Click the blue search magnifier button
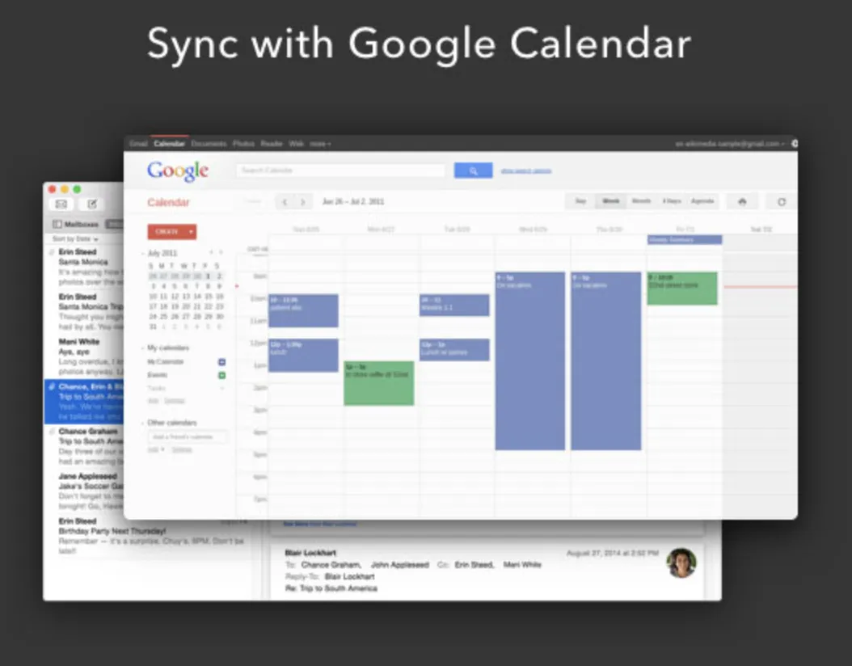852x666 pixels. tap(473, 171)
